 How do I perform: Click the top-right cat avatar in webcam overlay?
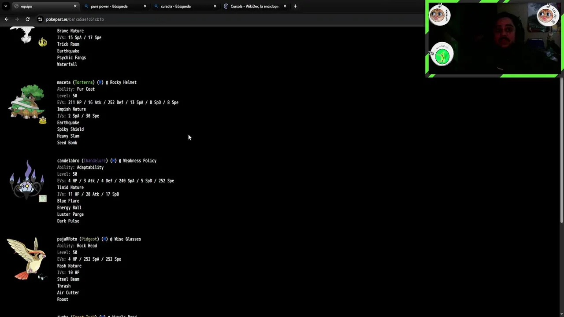pos(547,15)
